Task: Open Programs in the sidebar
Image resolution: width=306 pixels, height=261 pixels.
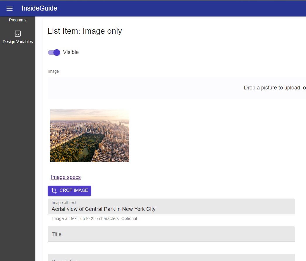Action: (18, 20)
